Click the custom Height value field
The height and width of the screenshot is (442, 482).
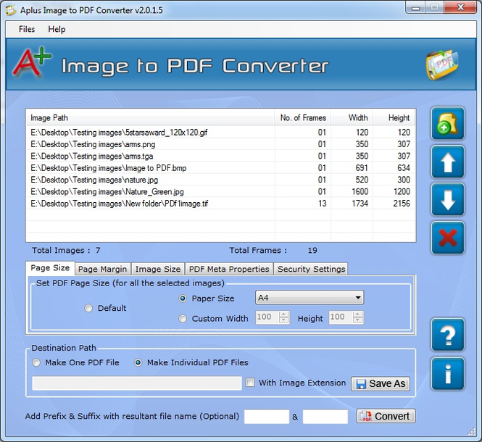point(341,317)
